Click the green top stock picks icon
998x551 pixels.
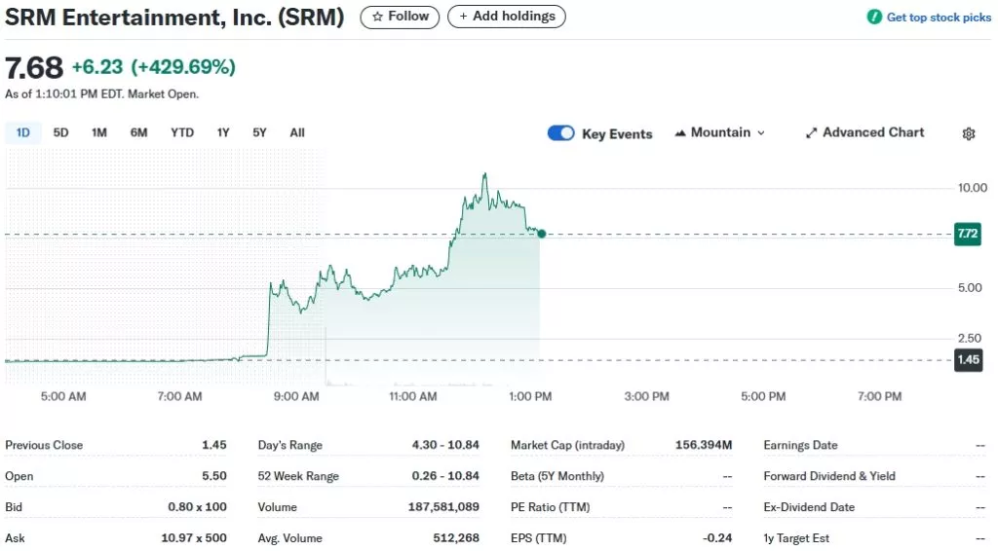[874, 18]
